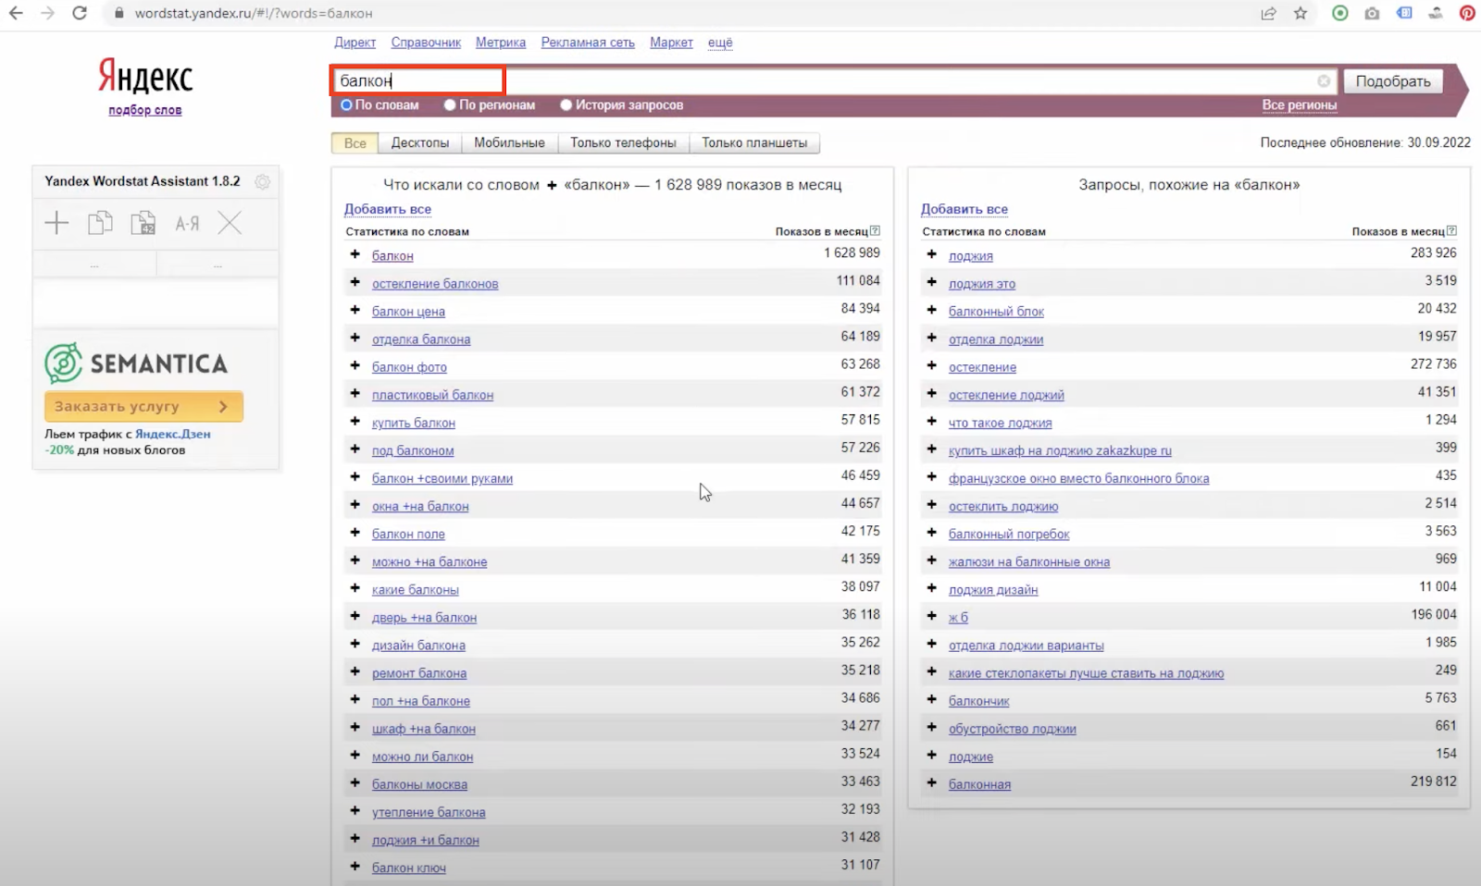The width and height of the screenshot is (1481, 886).
Task: Click copy-with-frequency icon in Wordstat Assistant
Action: point(143,223)
